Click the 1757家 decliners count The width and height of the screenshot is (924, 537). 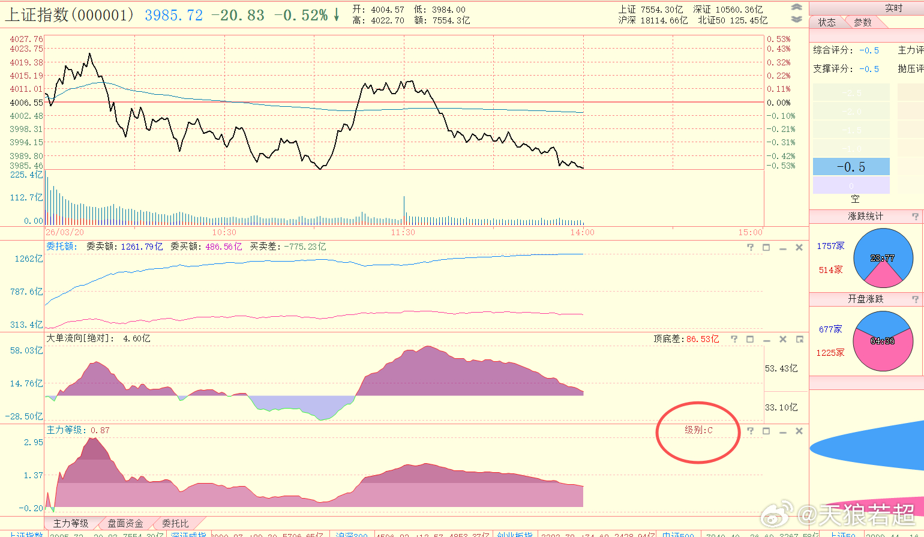(830, 246)
